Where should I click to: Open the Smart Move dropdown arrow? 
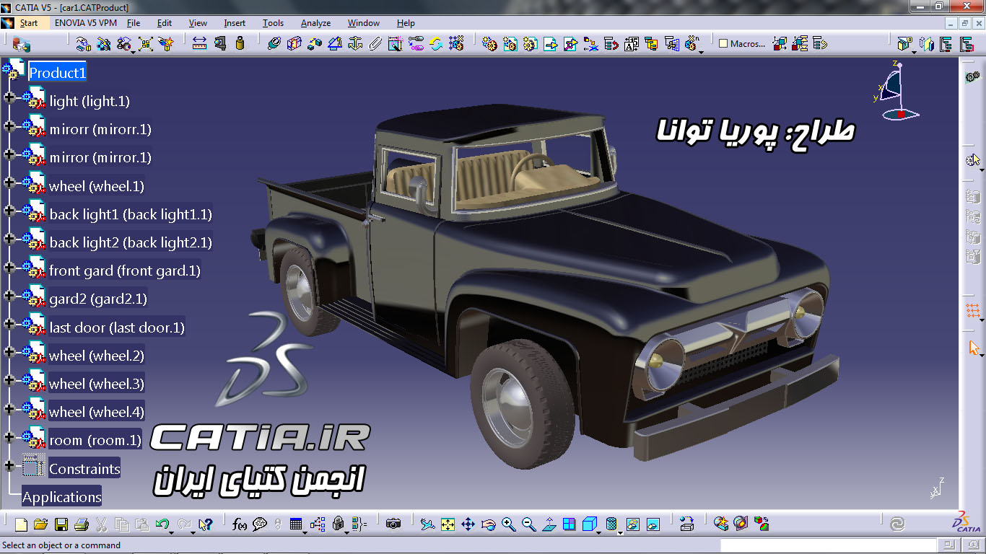coord(134,52)
